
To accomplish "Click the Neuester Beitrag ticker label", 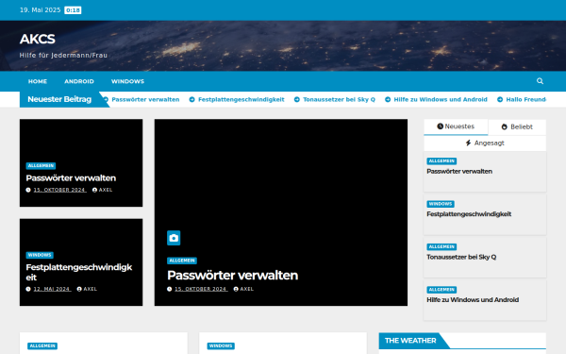I will [x=59, y=99].
